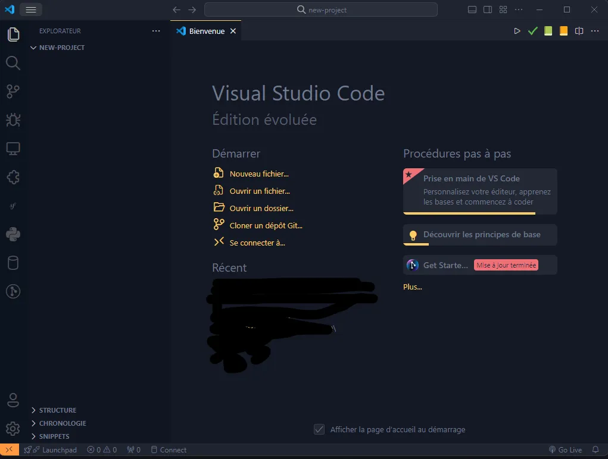Click the Go Live button in status bar
The image size is (608, 459).
click(565, 449)
